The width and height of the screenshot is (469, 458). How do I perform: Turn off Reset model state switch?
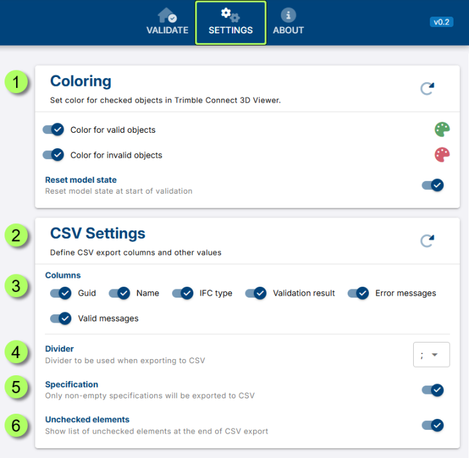click(x=432, y=185)
